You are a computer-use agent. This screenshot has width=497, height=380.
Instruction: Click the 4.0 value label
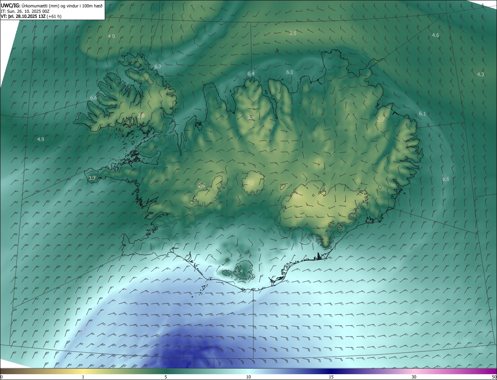click(111, 36)
